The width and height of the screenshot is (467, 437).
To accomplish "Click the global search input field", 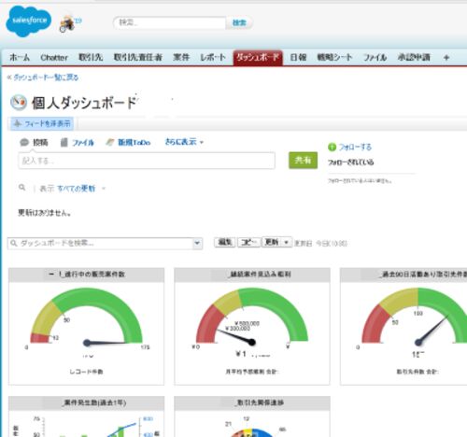I will tap(170, 22).
